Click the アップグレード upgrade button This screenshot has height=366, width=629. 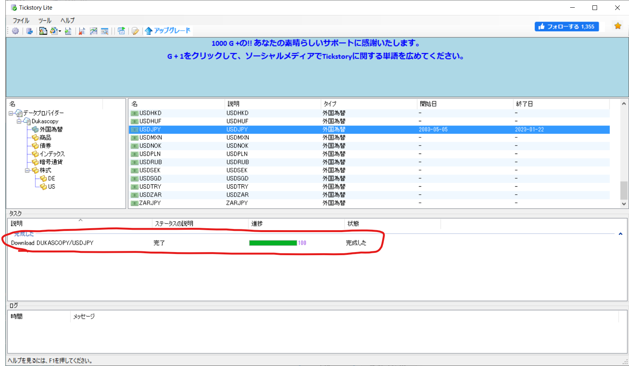[x=168, y=31]
